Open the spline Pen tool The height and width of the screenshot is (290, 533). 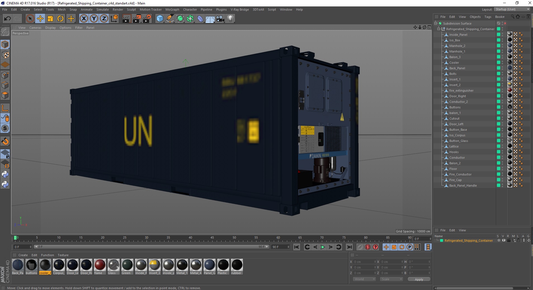pyautogui.click(x=170, y=19)
